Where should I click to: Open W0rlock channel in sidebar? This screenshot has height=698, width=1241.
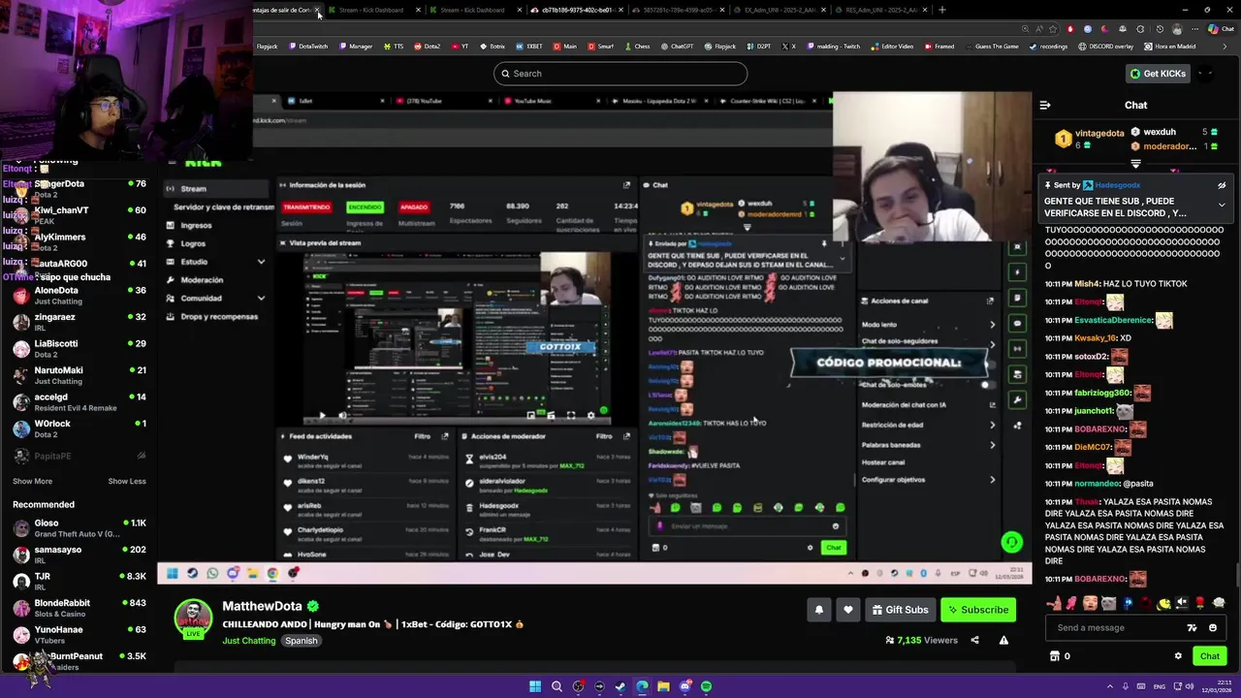(x=80, y=428)
